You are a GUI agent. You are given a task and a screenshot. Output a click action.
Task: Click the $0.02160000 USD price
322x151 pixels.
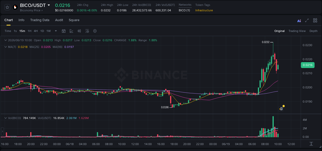(64, 10)
